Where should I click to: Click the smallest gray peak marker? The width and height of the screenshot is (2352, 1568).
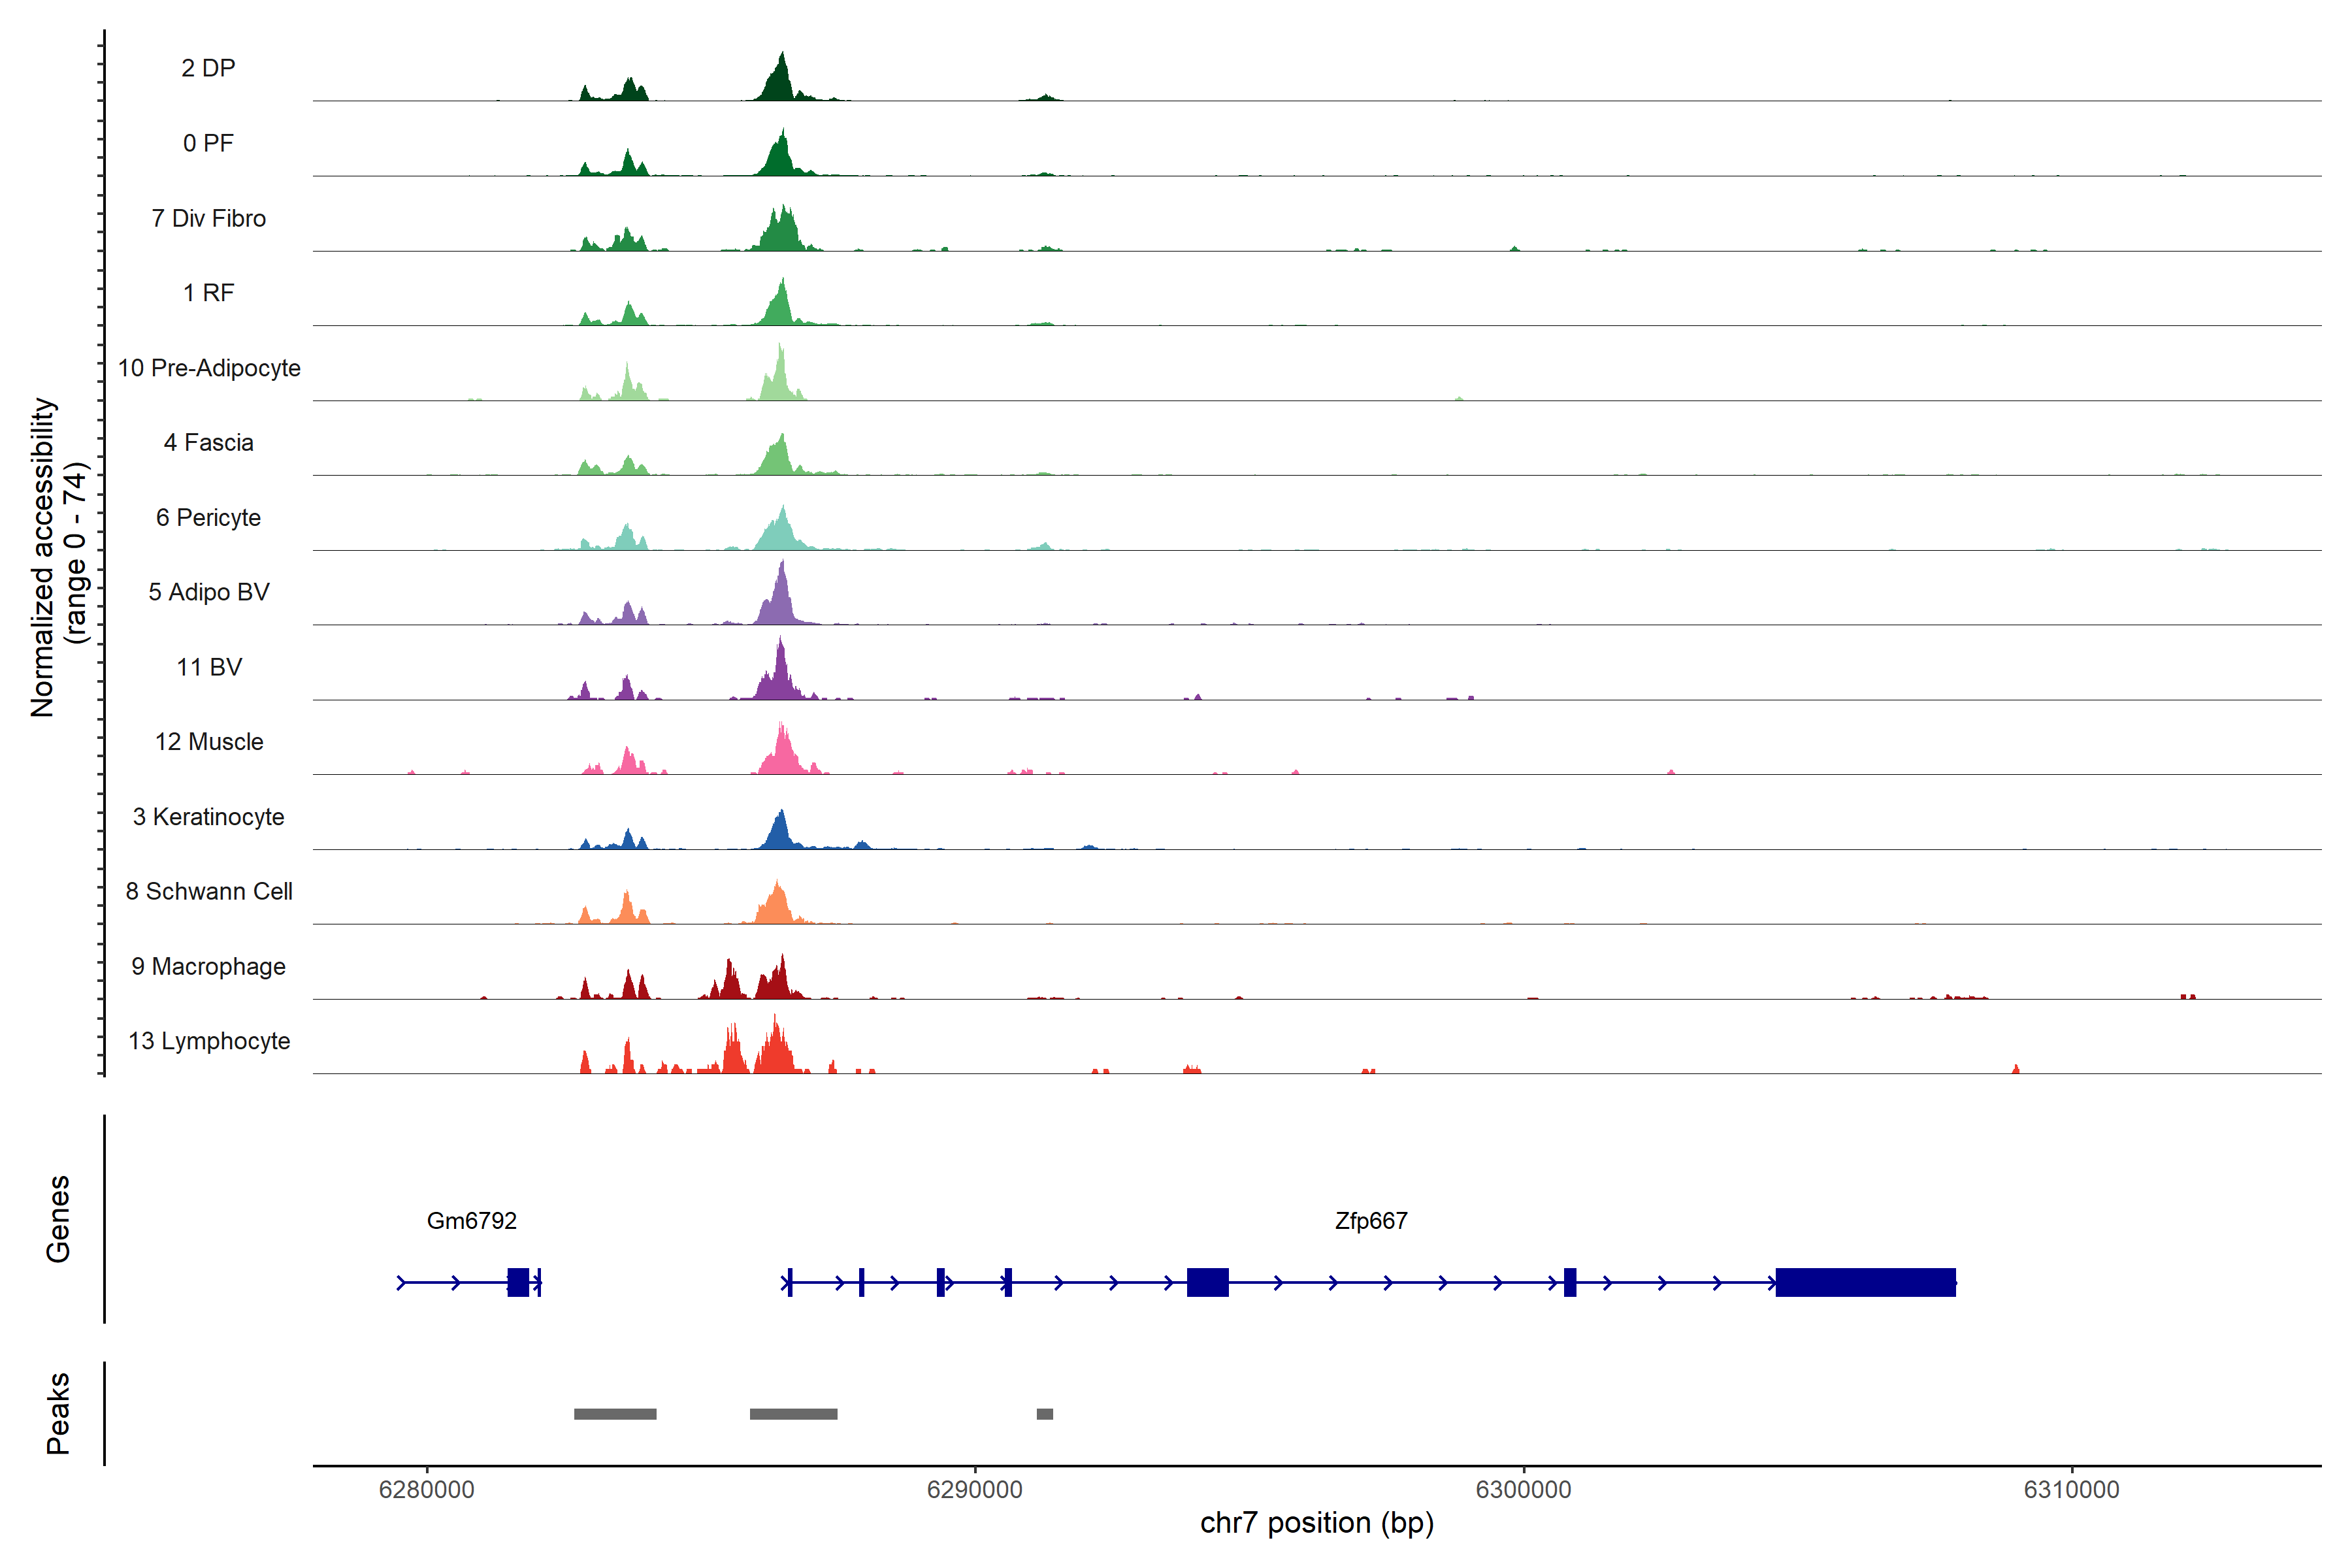click(x=1044, y=1414)
